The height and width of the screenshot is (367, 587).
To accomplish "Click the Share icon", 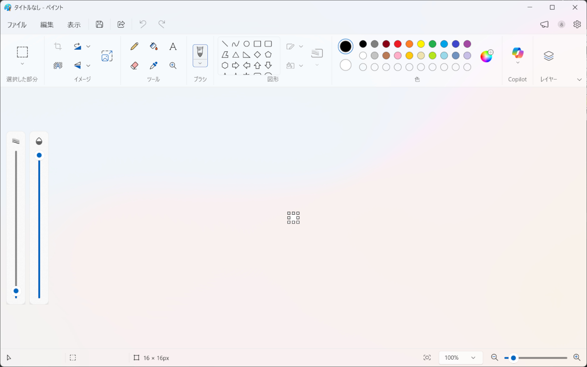I will click(121, 24).
